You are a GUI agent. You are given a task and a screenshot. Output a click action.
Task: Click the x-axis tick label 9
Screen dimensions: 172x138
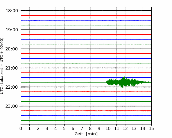pyautogui.click(x=99, y=128)
